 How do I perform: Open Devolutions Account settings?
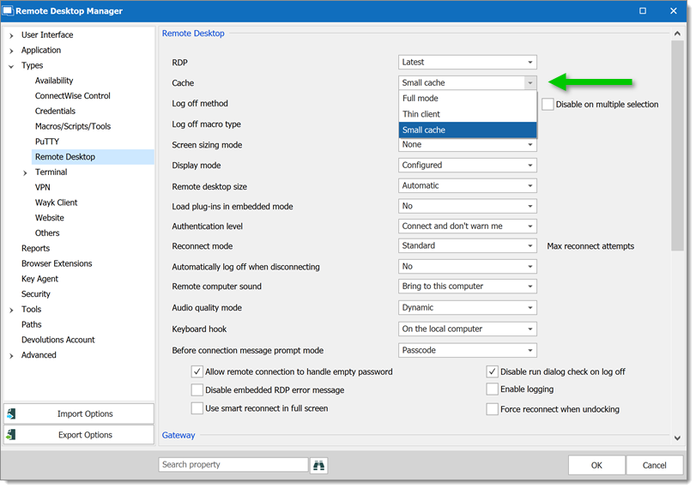58,340
